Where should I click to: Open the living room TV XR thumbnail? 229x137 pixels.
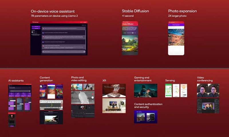(114, 106)
